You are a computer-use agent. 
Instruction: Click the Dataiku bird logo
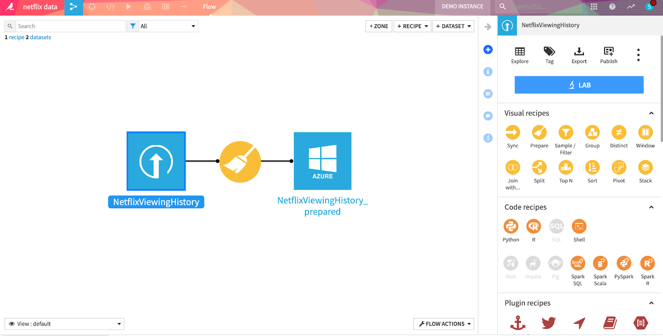(10, 7)
